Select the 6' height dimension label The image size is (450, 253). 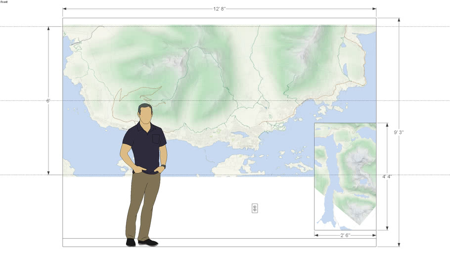48,101
